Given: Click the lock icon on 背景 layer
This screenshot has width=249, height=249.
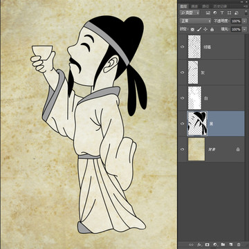Looking at the screenshot, I should tap(238, 149).
